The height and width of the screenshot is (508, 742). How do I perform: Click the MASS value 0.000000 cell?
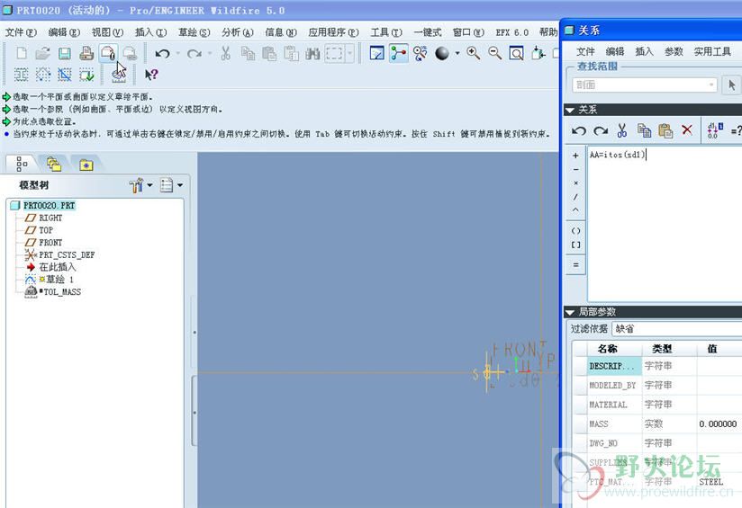[719, 424]
